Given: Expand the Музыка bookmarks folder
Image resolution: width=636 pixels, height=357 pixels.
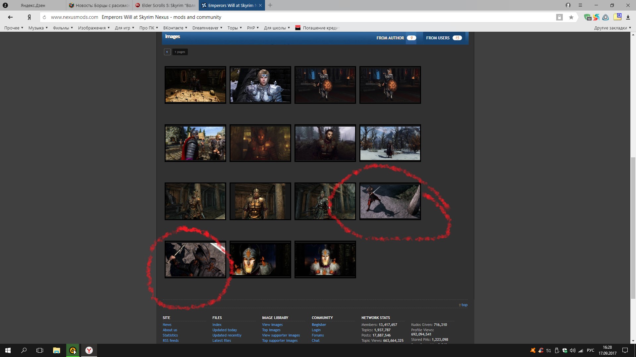Looking at the screenshot, I should click(38, 28).
